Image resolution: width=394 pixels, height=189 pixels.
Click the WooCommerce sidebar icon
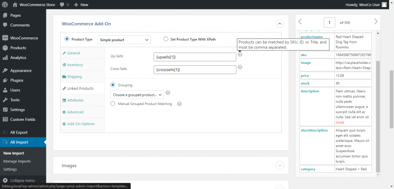[5, 38]
